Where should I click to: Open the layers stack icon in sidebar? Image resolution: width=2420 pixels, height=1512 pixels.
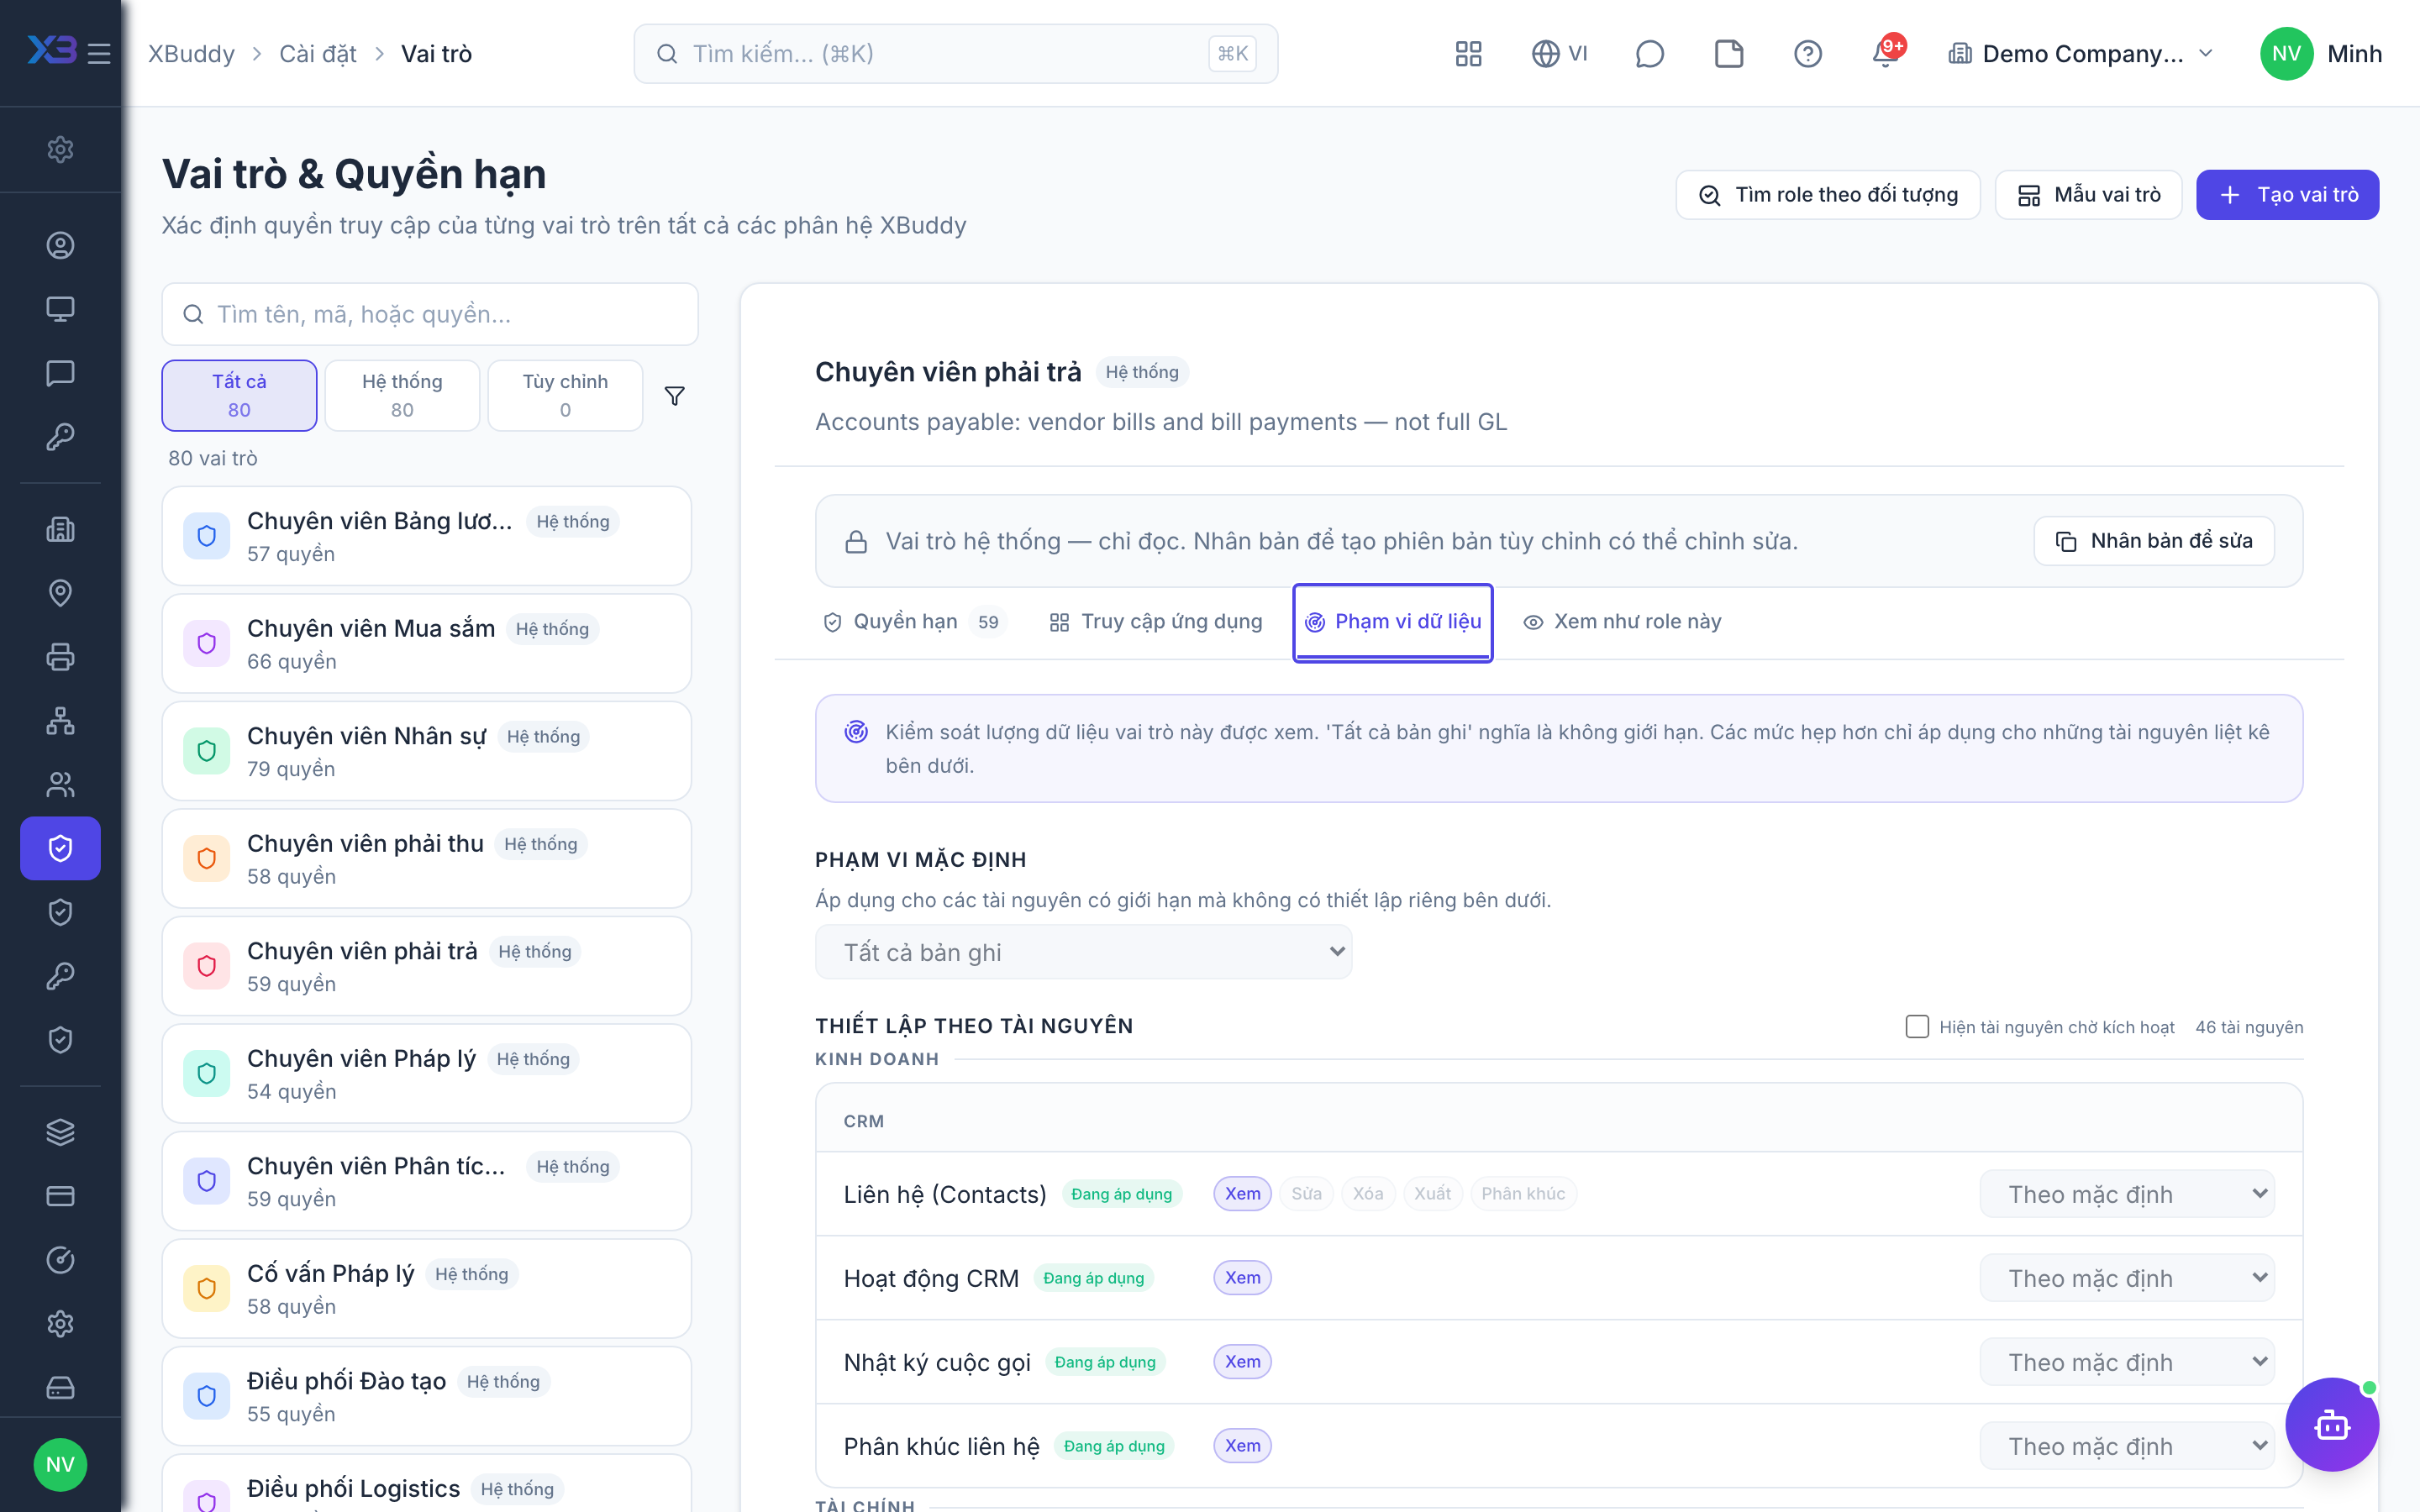click(60, 1132)
